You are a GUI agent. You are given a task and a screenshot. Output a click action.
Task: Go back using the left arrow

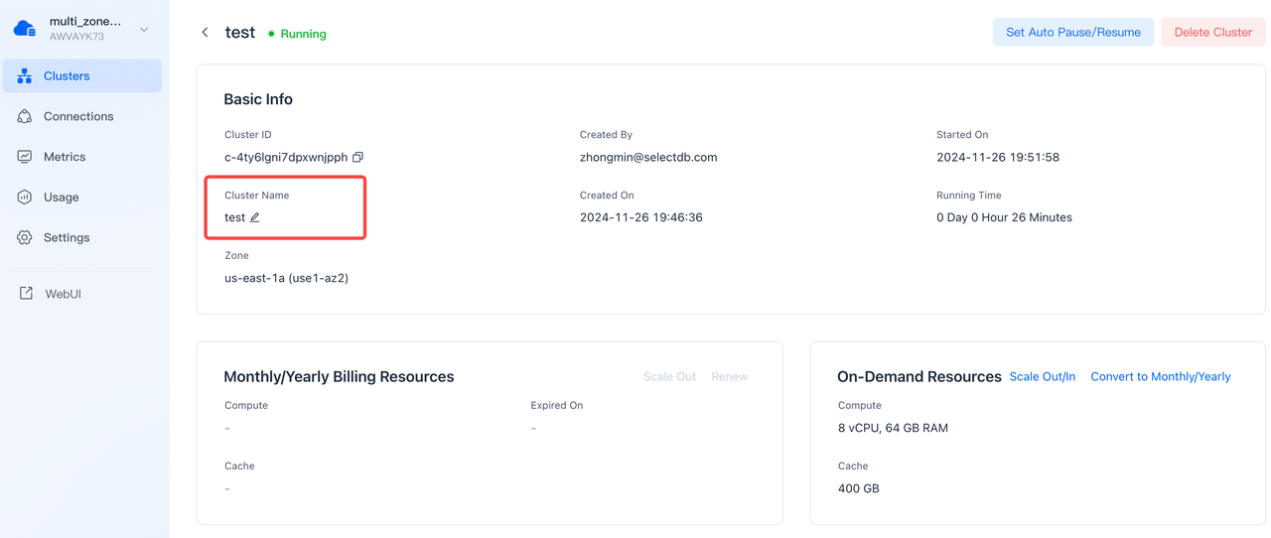[x=206, y=33]
